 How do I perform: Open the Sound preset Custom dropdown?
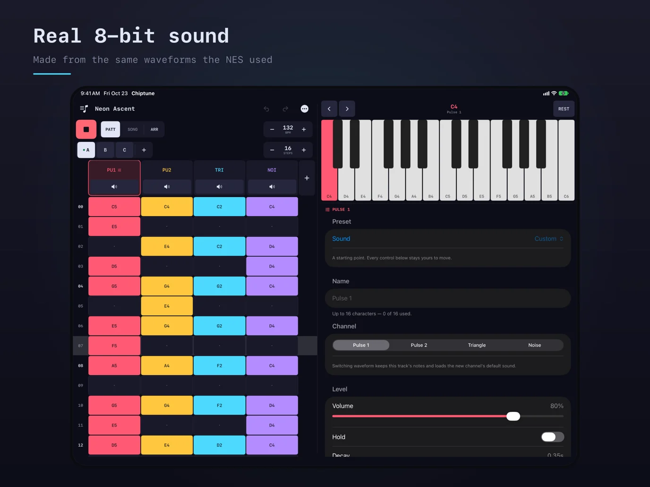[549, 239]
